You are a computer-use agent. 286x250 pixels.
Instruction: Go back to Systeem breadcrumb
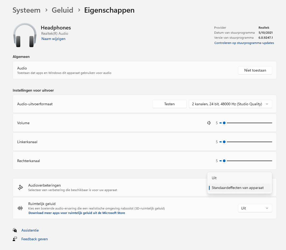click(x=26, y=10)
